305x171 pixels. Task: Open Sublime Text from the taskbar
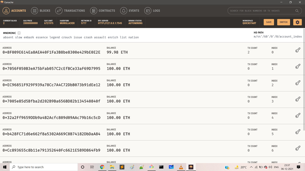click(122, 167)
